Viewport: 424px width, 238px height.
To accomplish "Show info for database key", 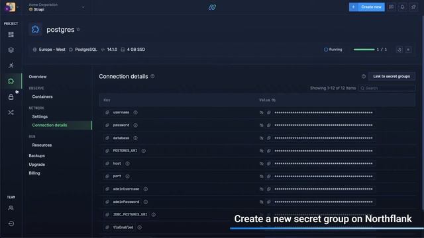I will 135,138.
